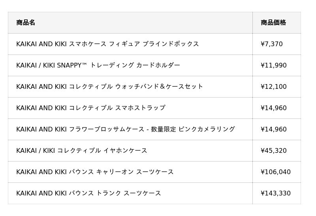This screenshot has height=216, width=316.
Task: Click the フラワーブロッサムケース price of ¥14,960
Action: click(274, 129)
